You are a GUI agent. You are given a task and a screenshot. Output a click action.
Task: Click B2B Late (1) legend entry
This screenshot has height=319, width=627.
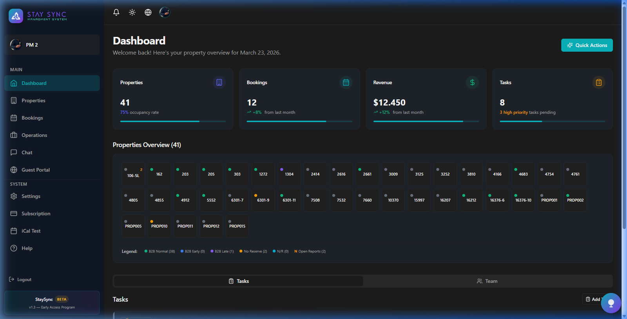coord(222,251)
